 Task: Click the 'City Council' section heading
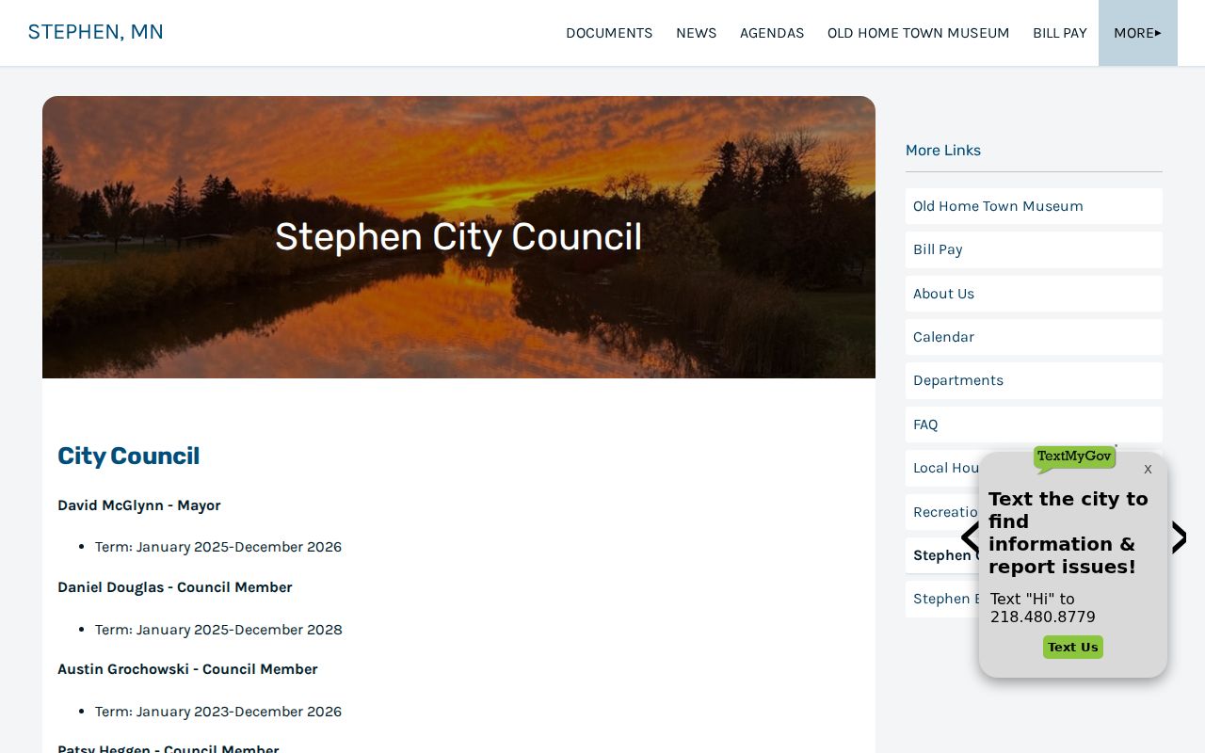coord(129,457)
